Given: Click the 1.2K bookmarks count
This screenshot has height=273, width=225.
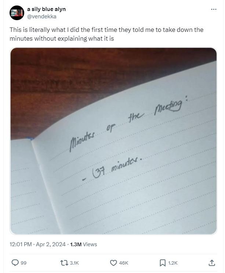Looking at the screenshot, I should point(173,263).
